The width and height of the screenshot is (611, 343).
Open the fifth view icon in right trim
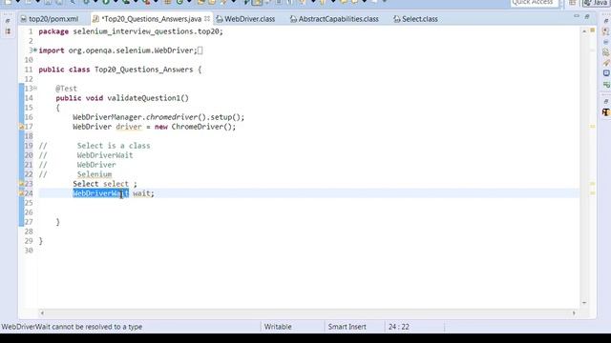tap(605, 63)
